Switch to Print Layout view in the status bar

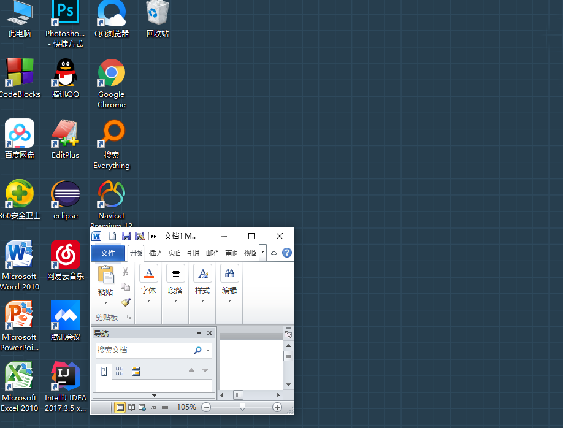click(120, 407)
